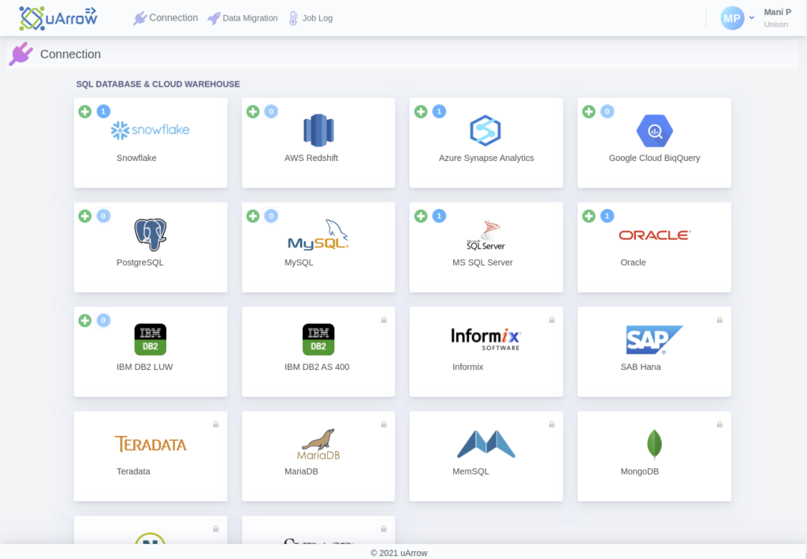807x559 pixels.
Task: Click the MP avatar circle
Action: coord(732,17)
